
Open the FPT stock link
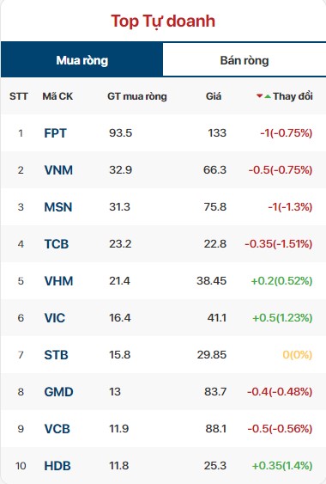point(55,133)
